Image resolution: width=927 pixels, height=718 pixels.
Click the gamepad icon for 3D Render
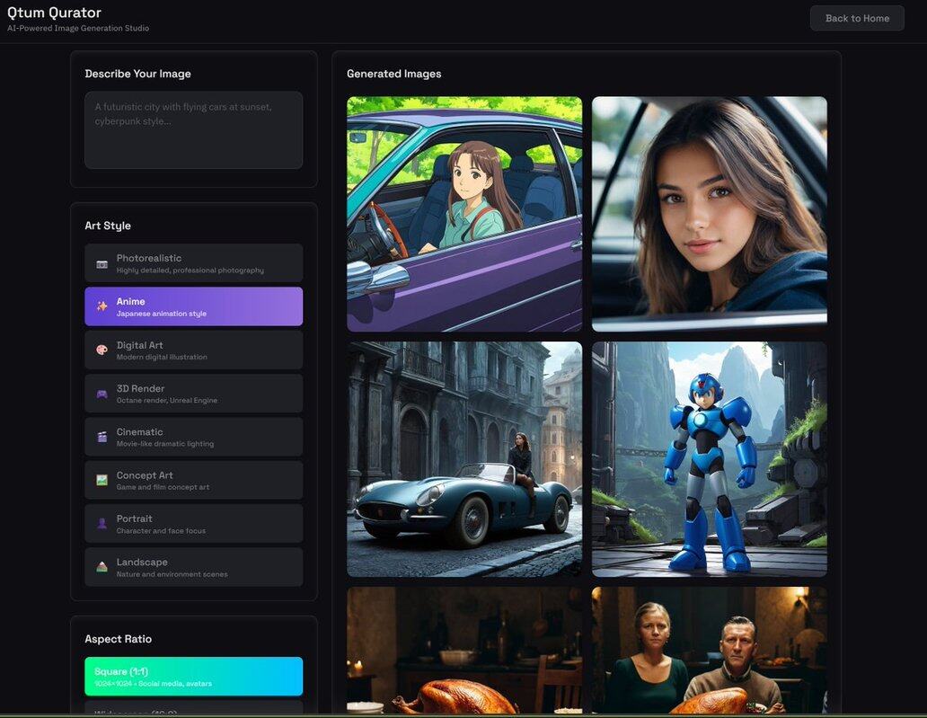pyautogui.click(x=102, y=394)
